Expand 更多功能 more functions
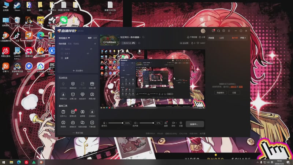 pos(78,133)
